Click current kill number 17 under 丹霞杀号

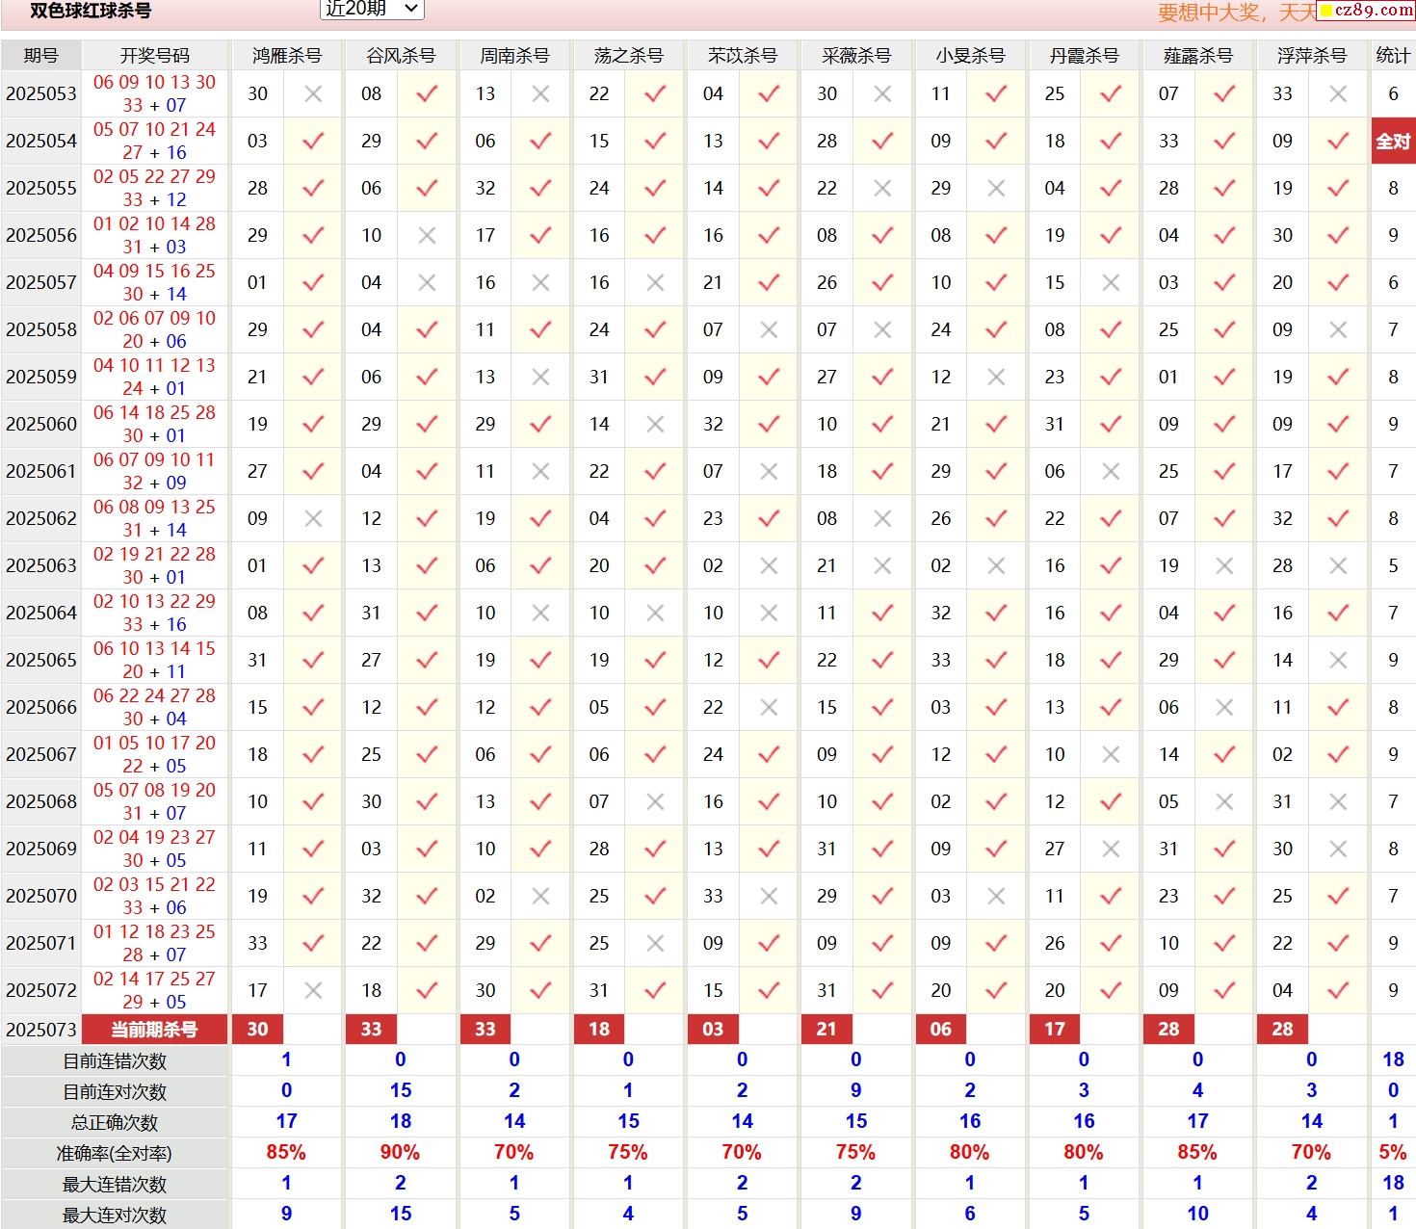point(1055,1029)
